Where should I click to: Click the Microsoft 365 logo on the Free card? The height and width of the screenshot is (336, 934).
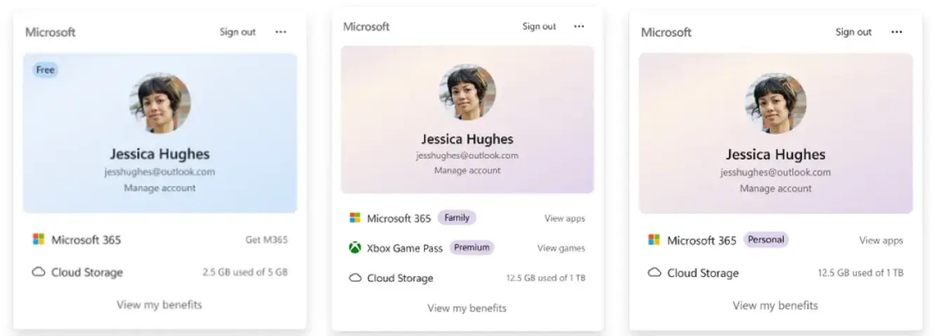[x=39, y=239]
